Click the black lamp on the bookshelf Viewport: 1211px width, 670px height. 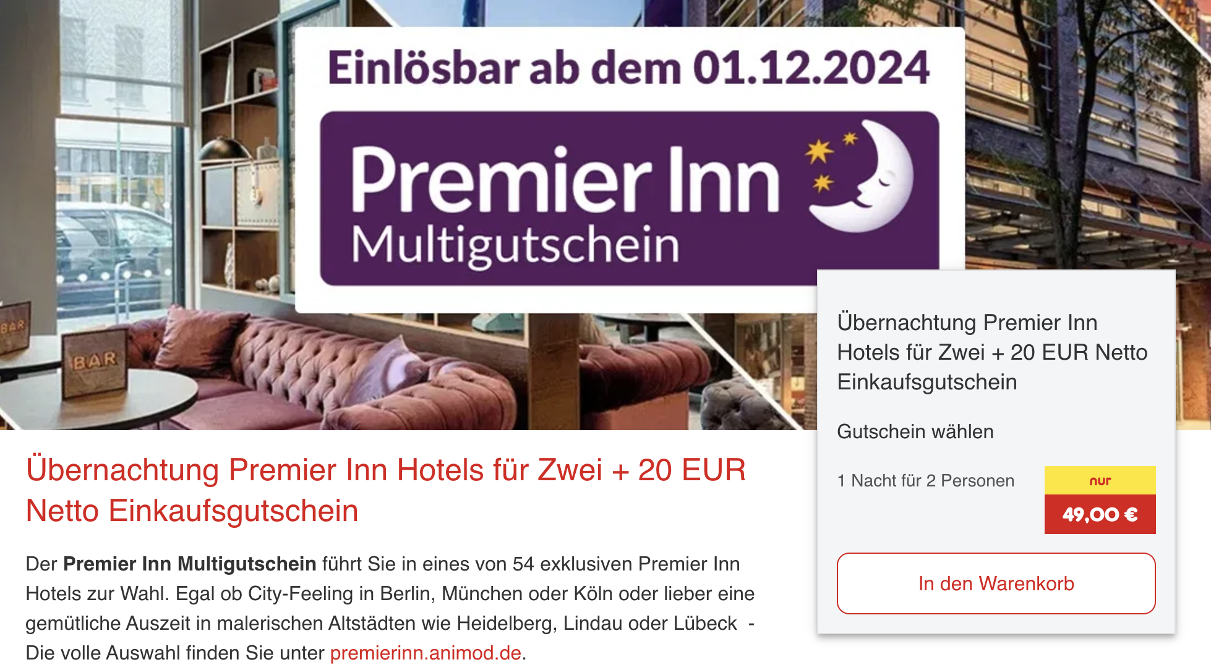tap(224, 151)
